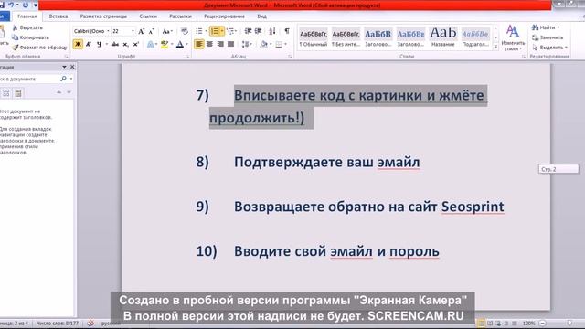Image resolution: width=585 pixels, height=329 pixels.
Task: Expand the styles gallery more arrow
Action: pyautogui.click(x=495, y=47)
